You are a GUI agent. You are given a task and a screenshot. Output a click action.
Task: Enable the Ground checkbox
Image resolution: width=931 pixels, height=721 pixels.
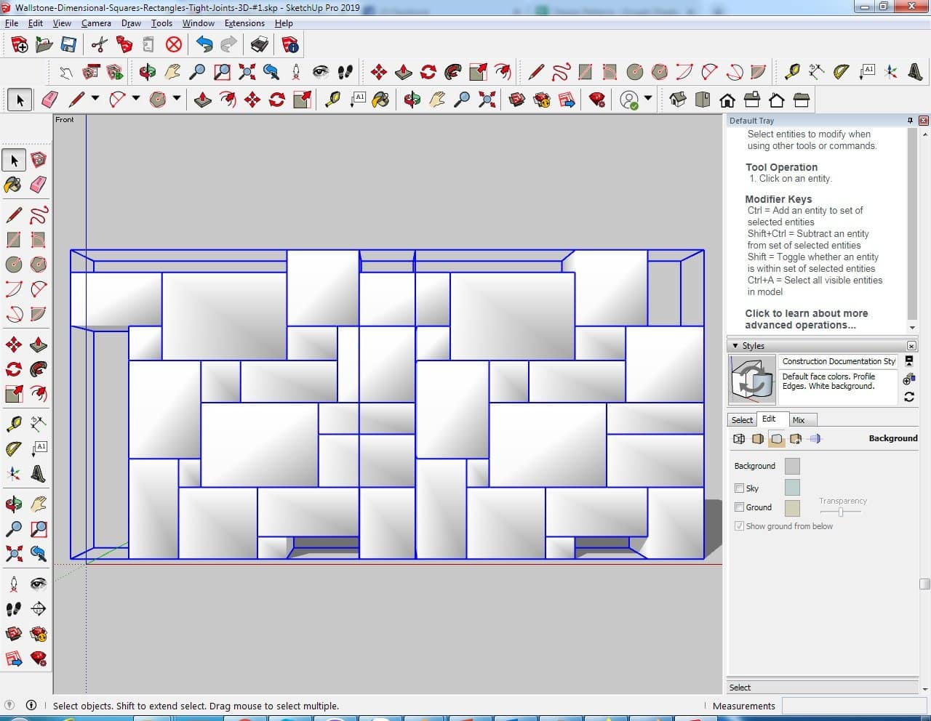tap(740, 507)
